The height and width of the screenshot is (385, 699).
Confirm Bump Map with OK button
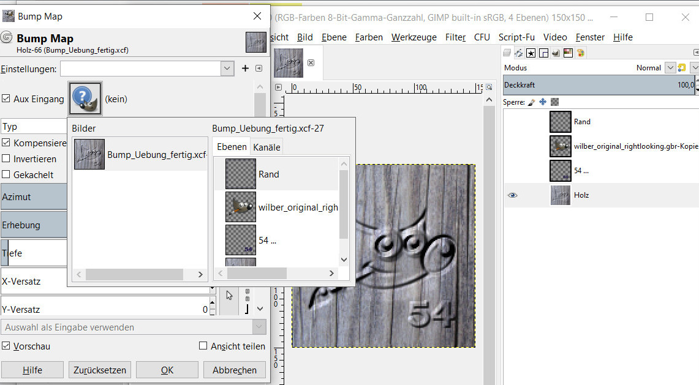[167, 370]
